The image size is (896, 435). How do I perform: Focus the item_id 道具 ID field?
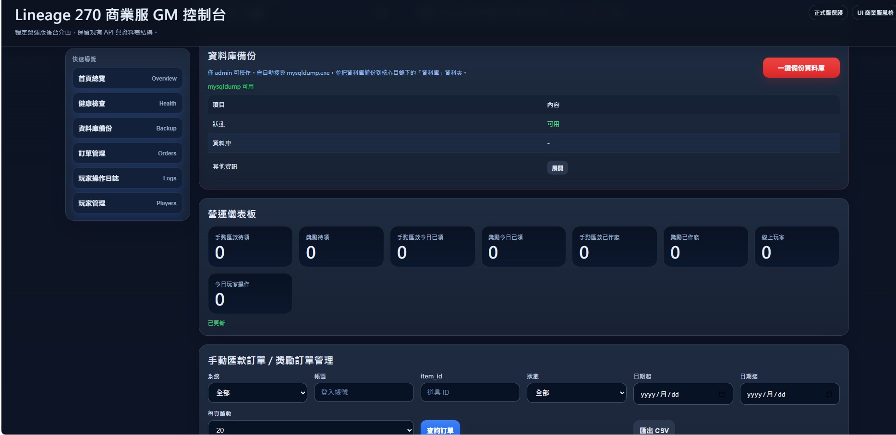coord(470,392)
